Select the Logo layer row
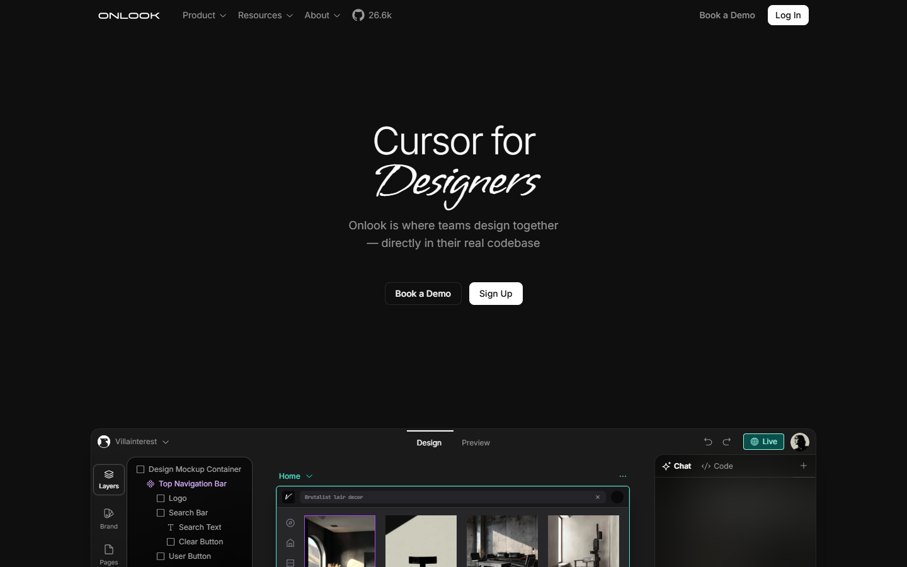 (x=171, y=498)
